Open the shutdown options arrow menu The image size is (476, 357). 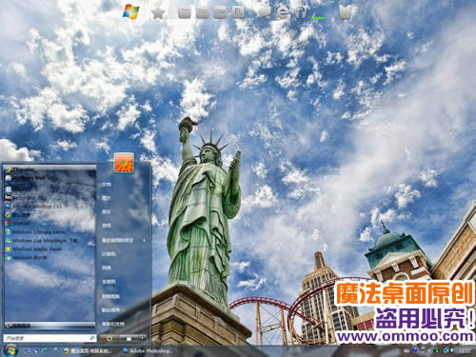pyautogui.click(x=142, y=338)
